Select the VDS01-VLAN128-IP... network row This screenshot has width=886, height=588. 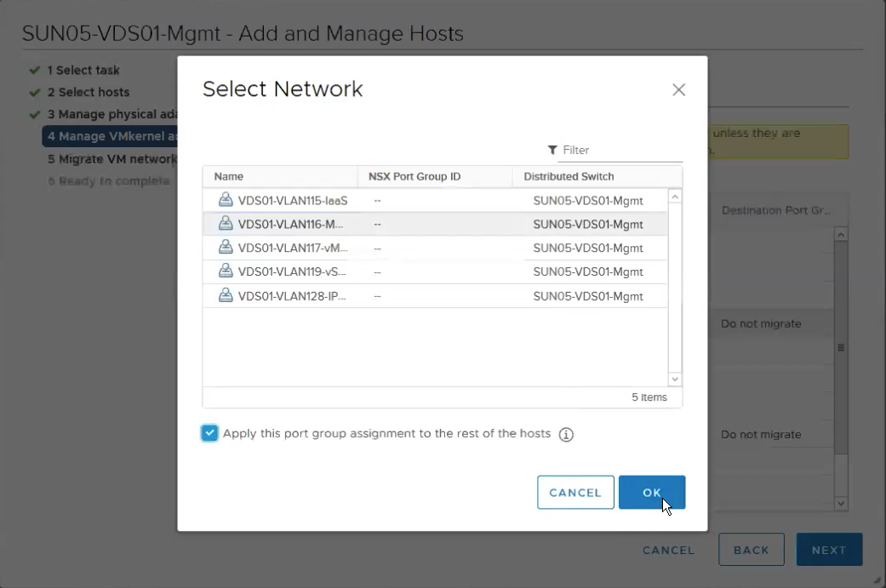pos(435,296)
